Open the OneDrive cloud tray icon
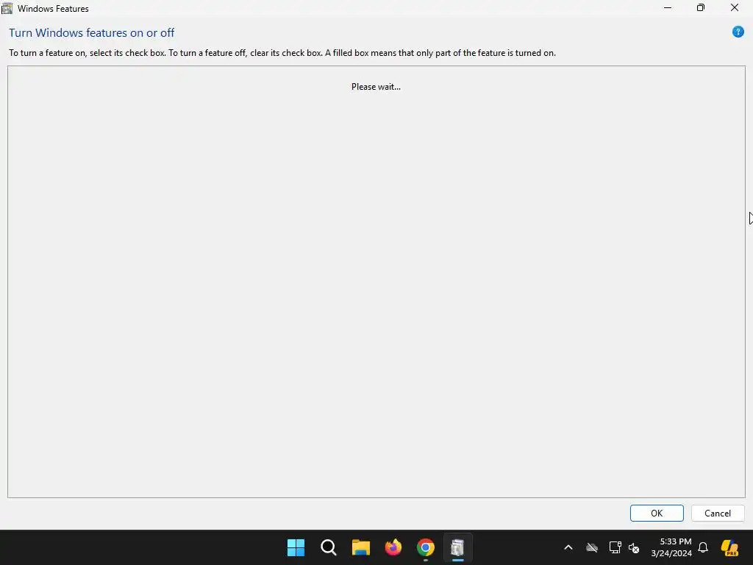The width and height of the screenshot is (753, 565). 592,547
